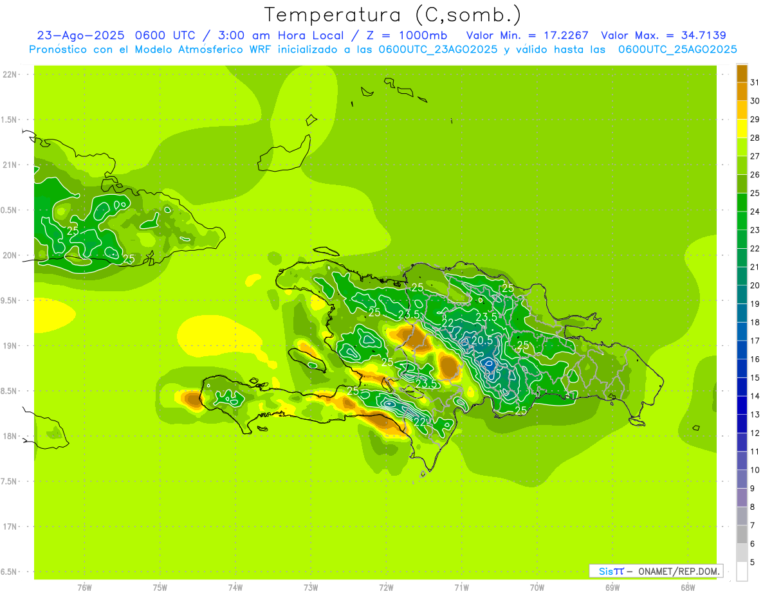Click the '0.5N' latitude tick label

10,210
